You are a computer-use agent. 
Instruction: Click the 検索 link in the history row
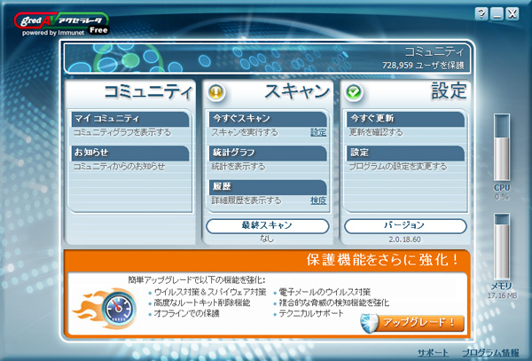point(318,200)
